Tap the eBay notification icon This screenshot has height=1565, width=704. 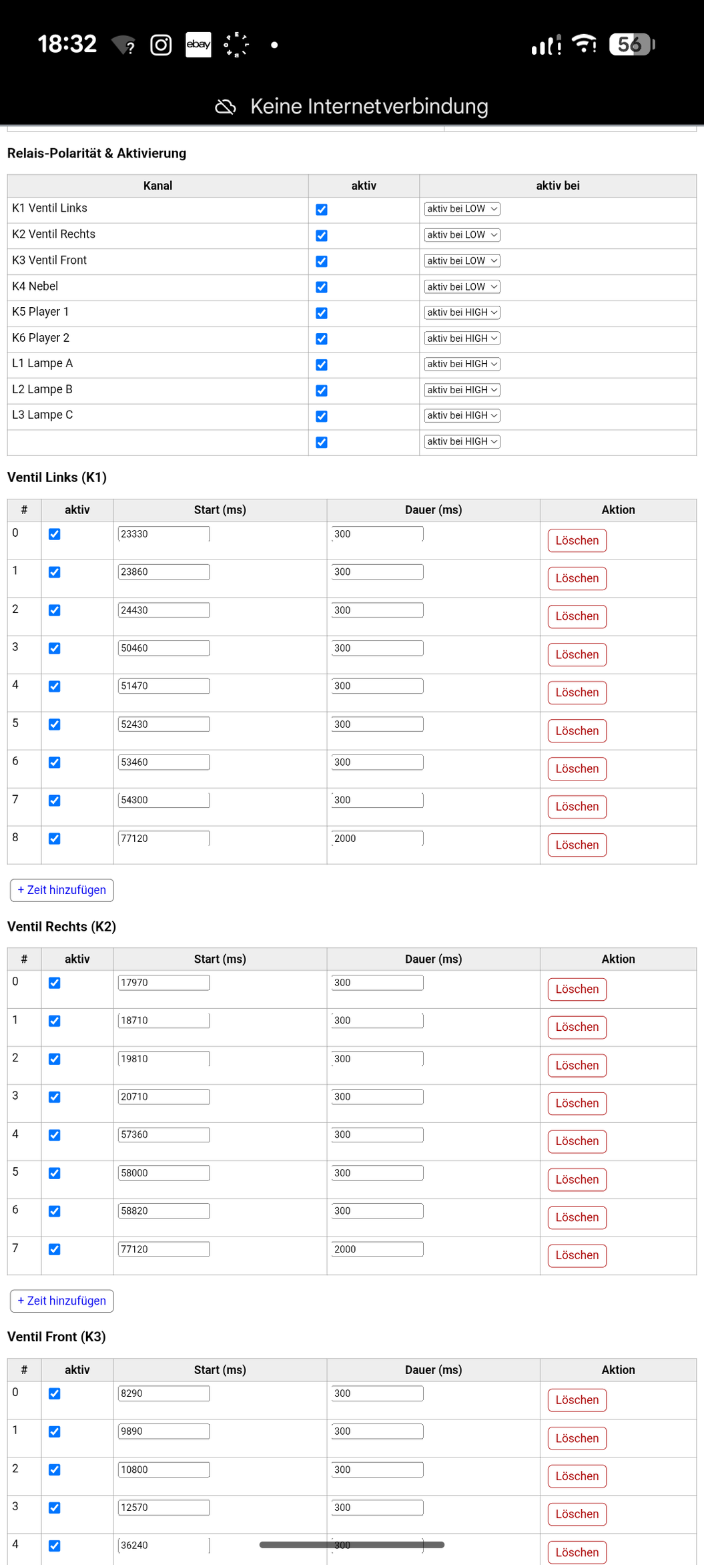coord(198,45)
